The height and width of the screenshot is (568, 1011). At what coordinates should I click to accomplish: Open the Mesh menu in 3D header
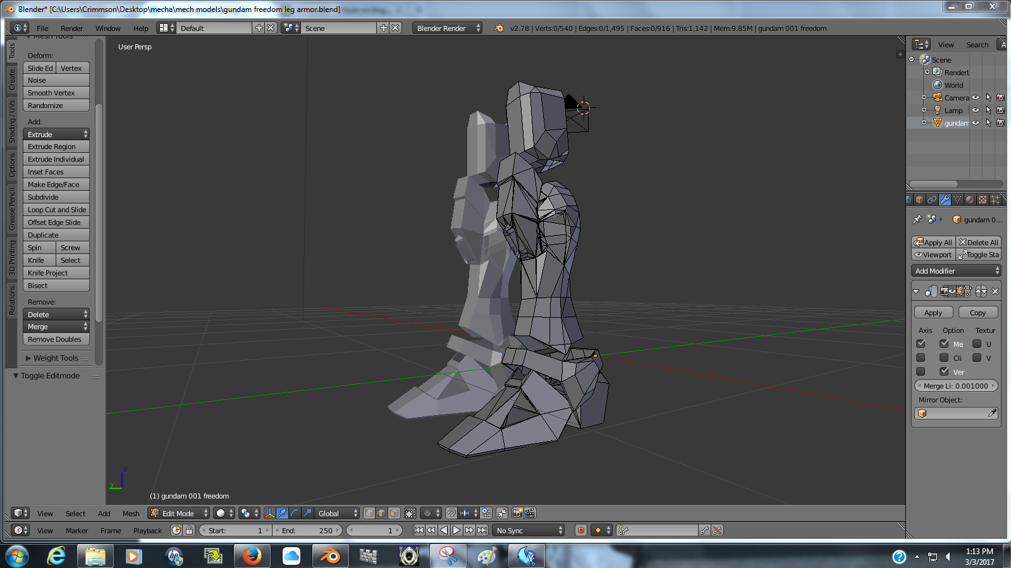tap(131, 513)
